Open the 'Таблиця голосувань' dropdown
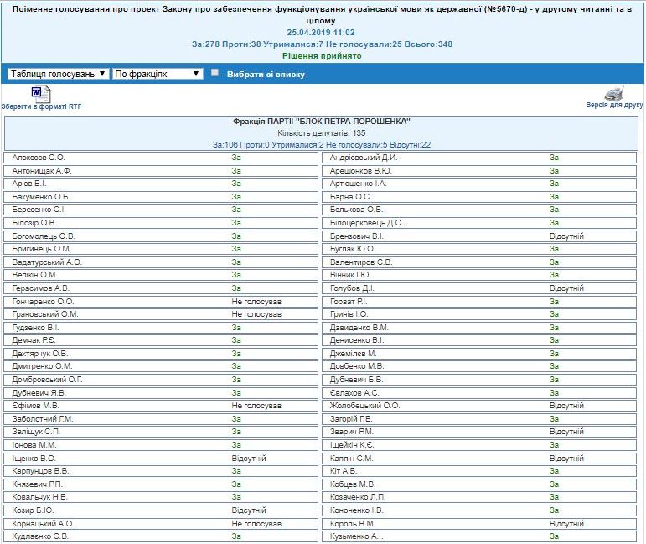The width and height of the screenshot is (646, 544). tap(58, 74)
